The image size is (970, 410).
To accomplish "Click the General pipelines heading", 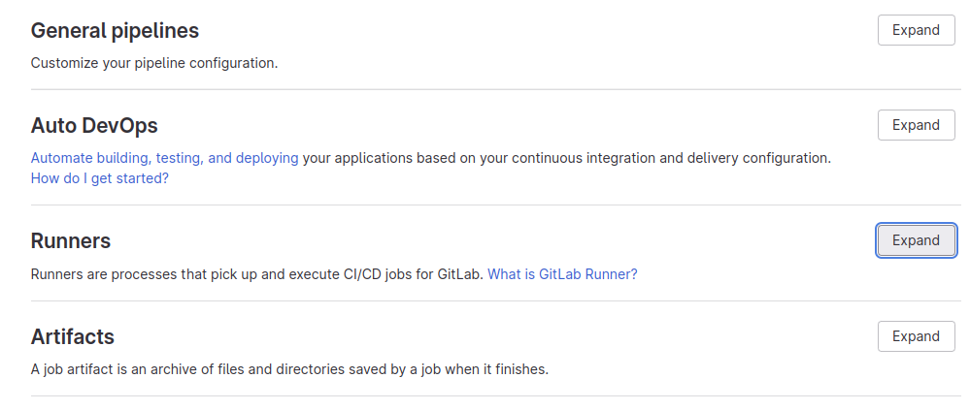I will tap(116, 30).
